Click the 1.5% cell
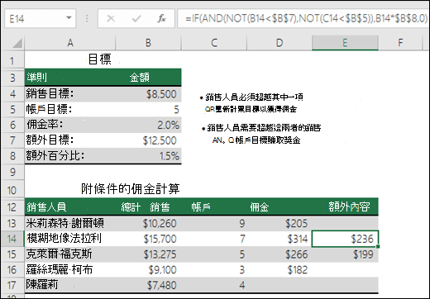The height and width of the screenshot is (299, 430). 148,156
